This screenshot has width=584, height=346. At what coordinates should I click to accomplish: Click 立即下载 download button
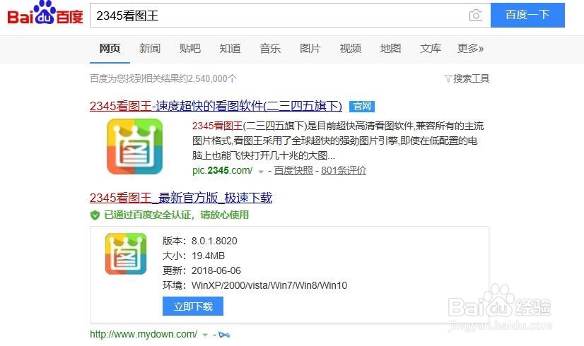(193, 306)
